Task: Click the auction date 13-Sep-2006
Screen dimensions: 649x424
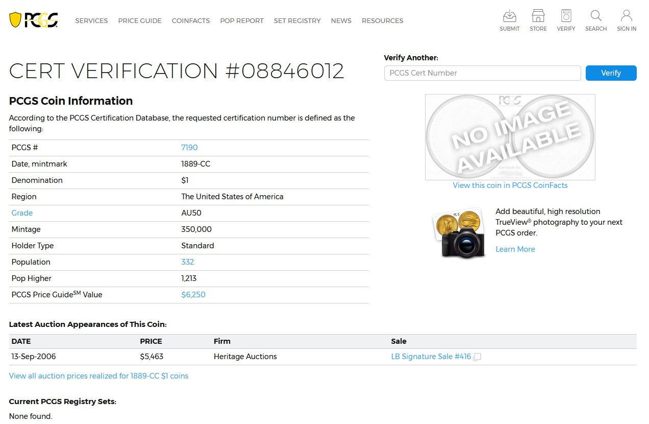Action: 34,357
